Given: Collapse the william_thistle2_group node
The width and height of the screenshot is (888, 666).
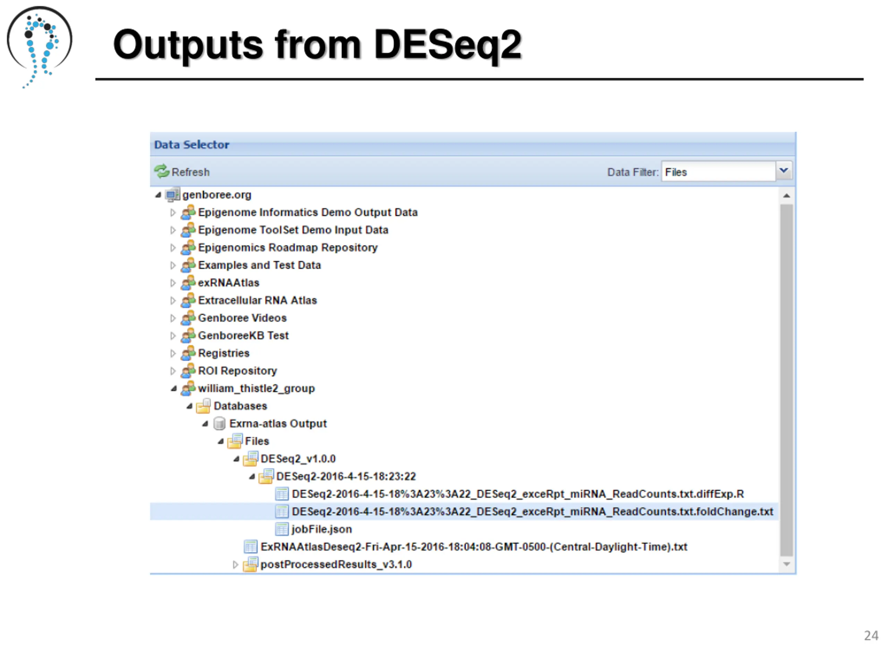Looking at the screenshot, I should coord(173,388).
